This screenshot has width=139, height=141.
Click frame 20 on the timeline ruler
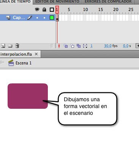(x=116, y=9)
